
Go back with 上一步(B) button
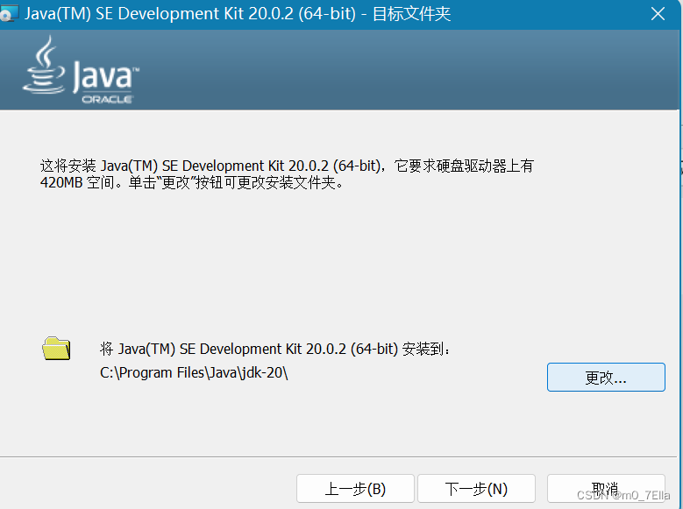tap(355, 489)
